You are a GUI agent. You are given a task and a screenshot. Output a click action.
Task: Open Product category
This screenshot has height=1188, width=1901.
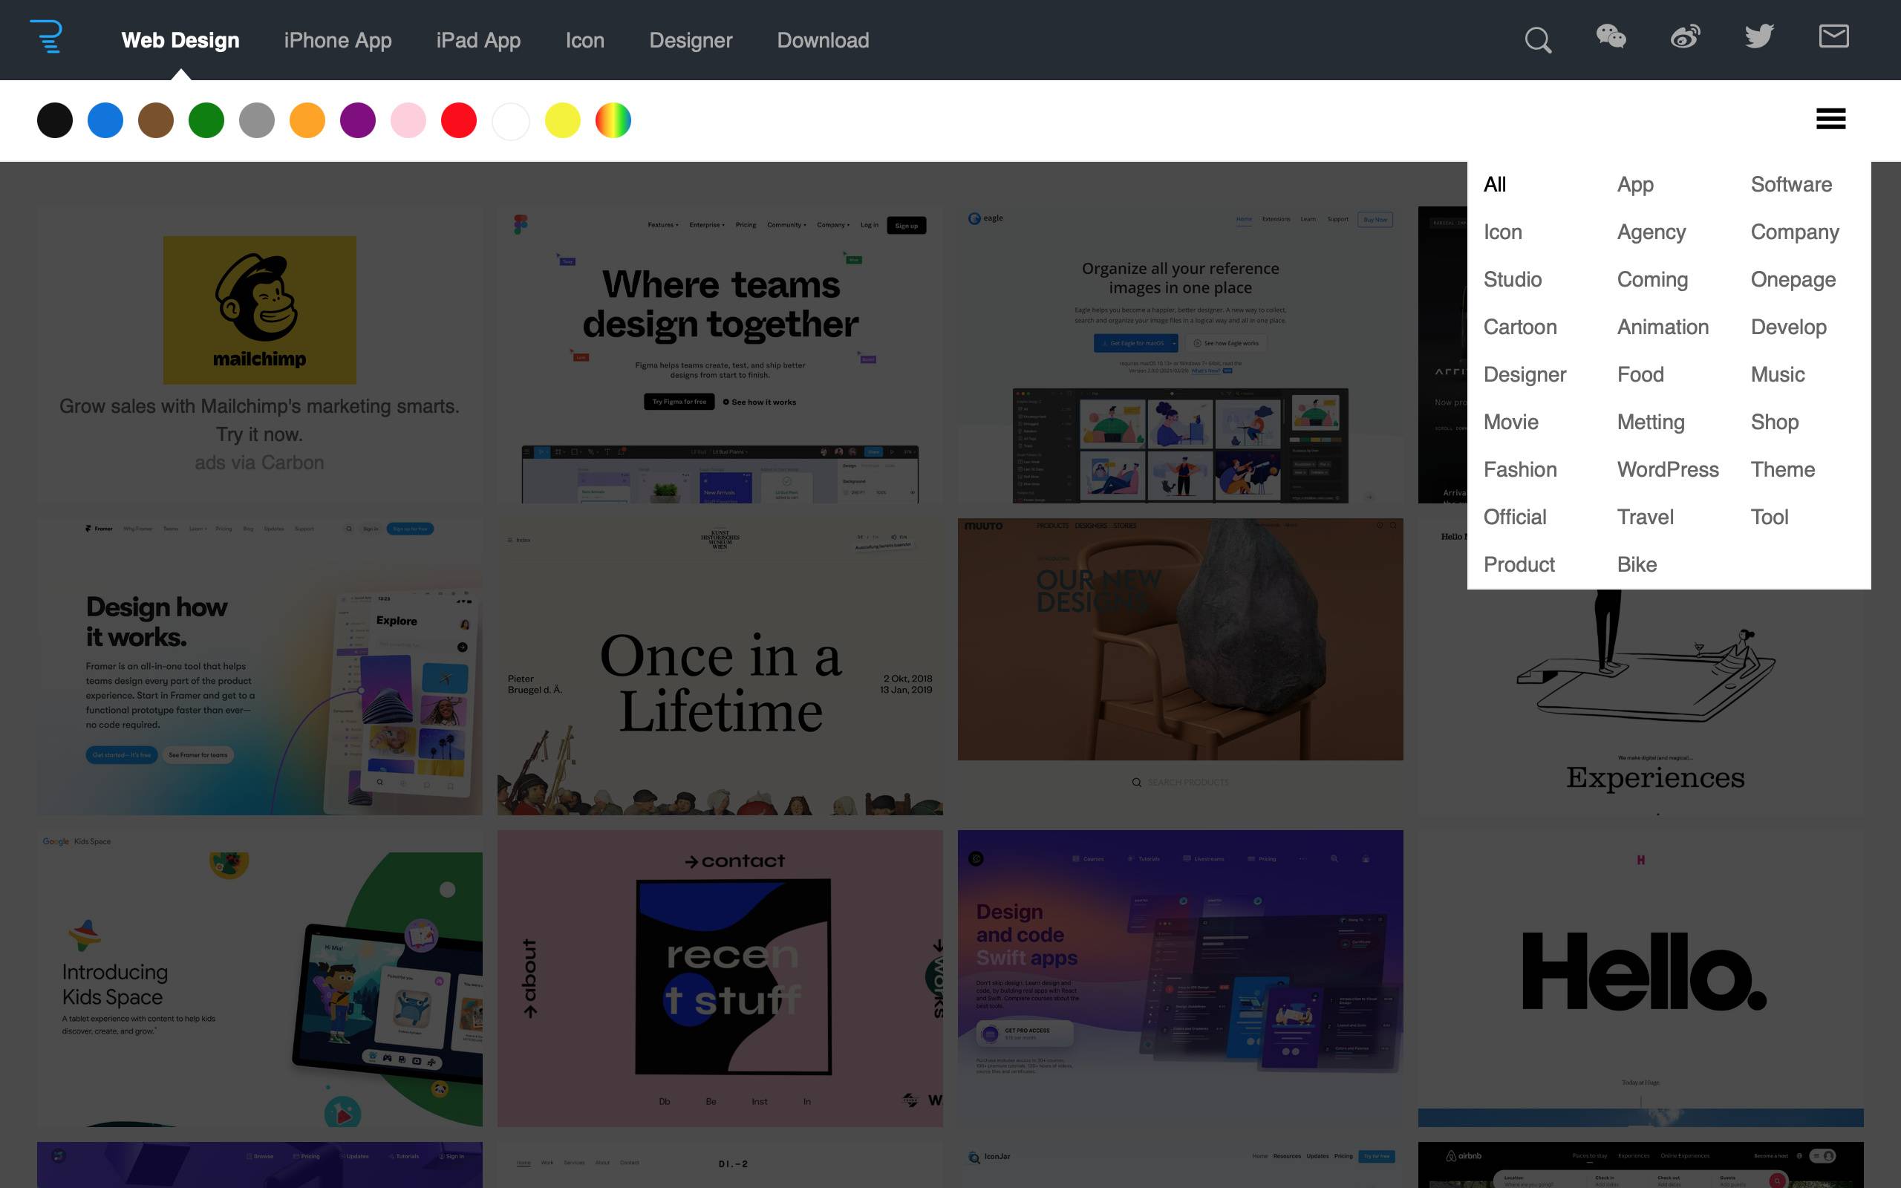(1519, 565)
